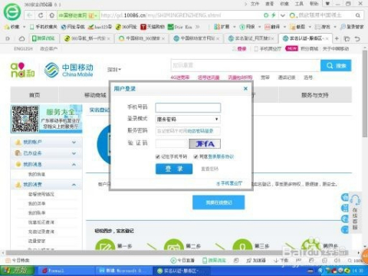Viewport: 368px width, 276px height.
Task: Click the browser back arrow
Action: pos(29,15)
